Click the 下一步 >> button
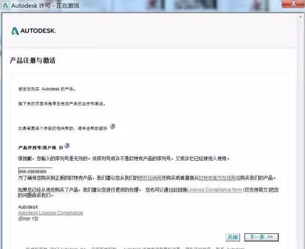 click(x=262, y=237)
